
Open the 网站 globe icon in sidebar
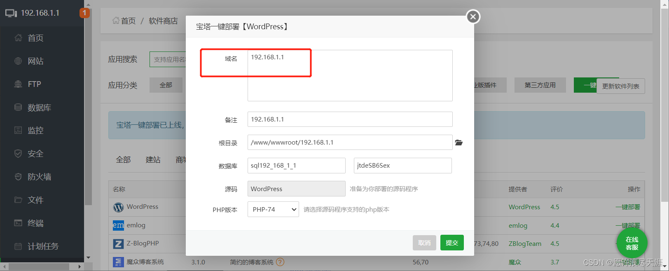18,61
